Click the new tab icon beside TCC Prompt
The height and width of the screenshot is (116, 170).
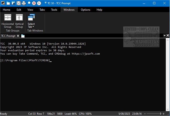click(23, 36)
